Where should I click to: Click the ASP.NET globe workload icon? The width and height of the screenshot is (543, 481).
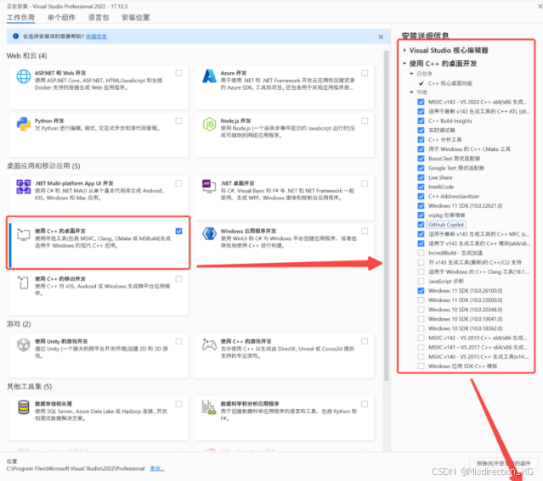24,76
